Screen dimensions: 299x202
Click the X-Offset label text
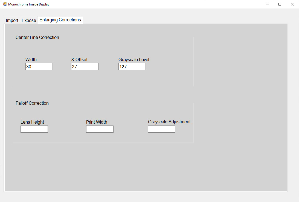click(79, 60)
